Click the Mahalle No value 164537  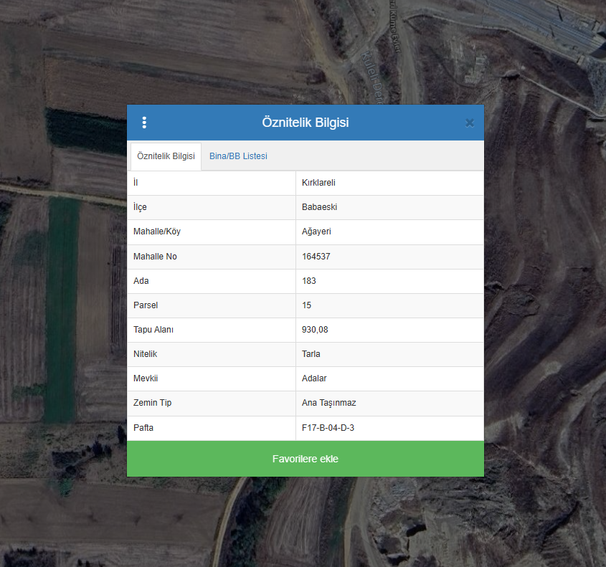pyautogui.click(x=316, y=257)
